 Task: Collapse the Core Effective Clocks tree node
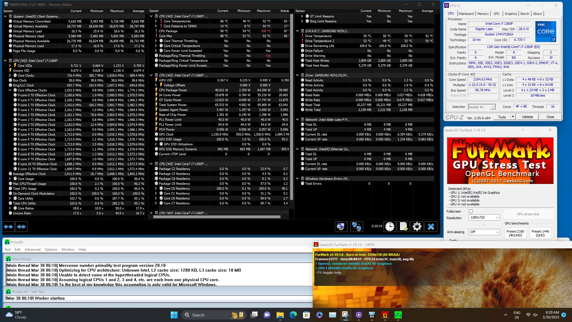point(10,90)
